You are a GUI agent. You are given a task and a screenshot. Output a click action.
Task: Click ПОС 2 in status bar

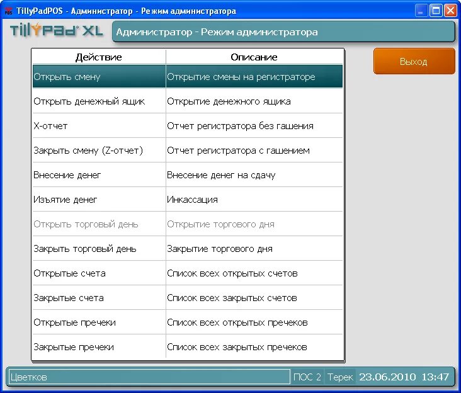coord(307,377)
